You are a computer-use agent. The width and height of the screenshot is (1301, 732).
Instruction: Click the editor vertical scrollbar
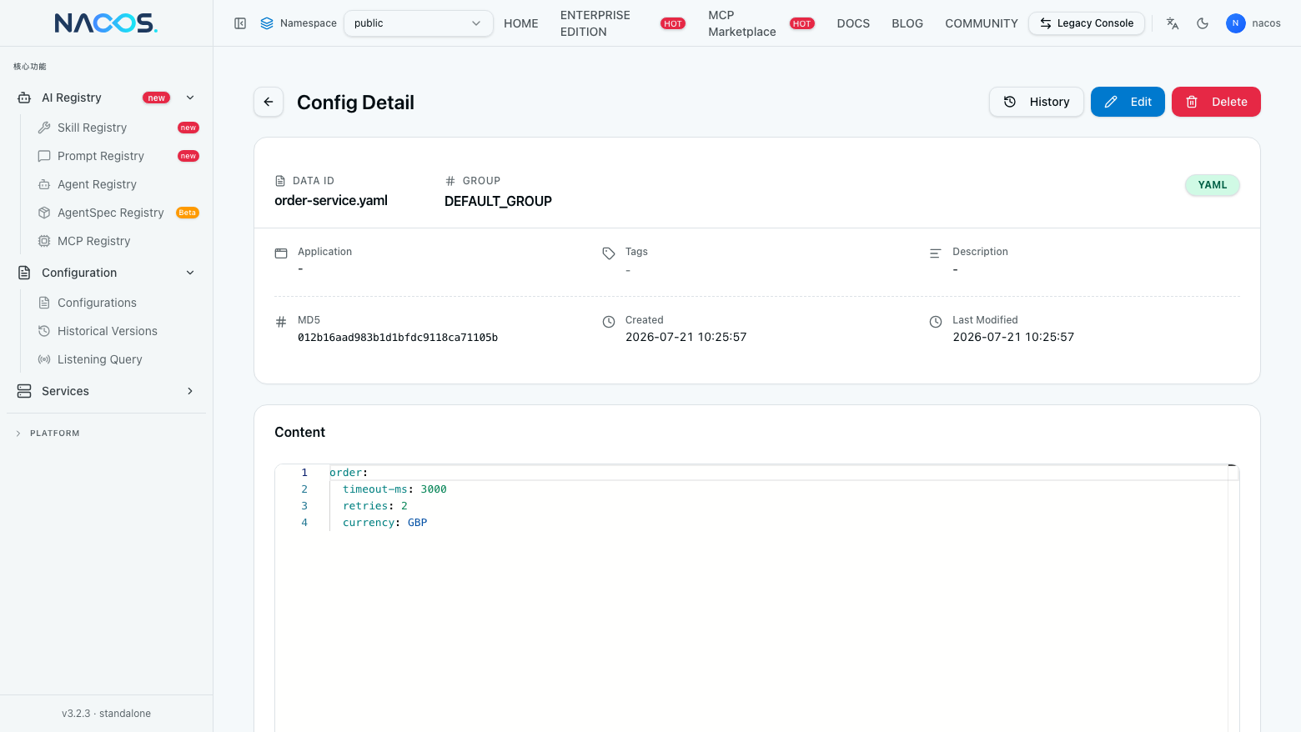click(x=1233, y=597)
